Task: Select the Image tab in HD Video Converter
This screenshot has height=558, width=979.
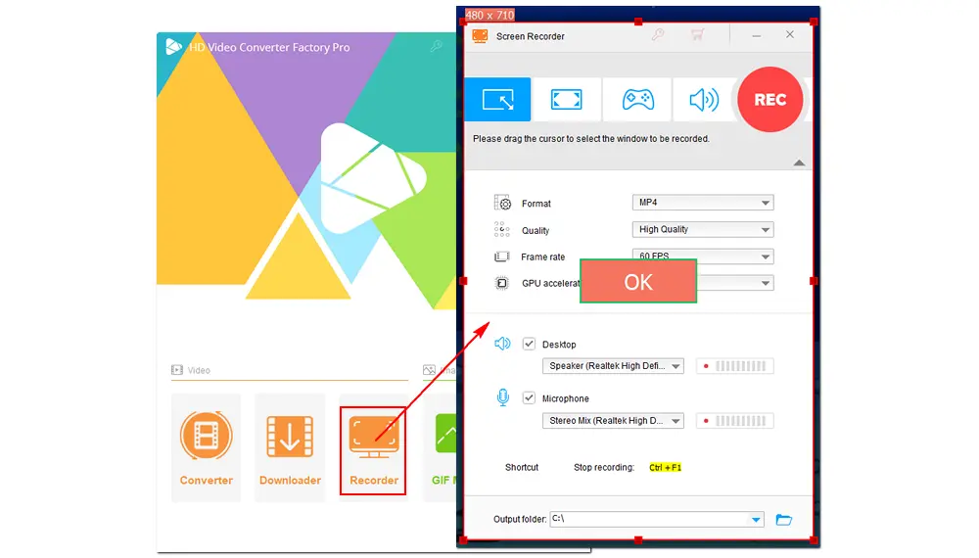Action: 440,370
